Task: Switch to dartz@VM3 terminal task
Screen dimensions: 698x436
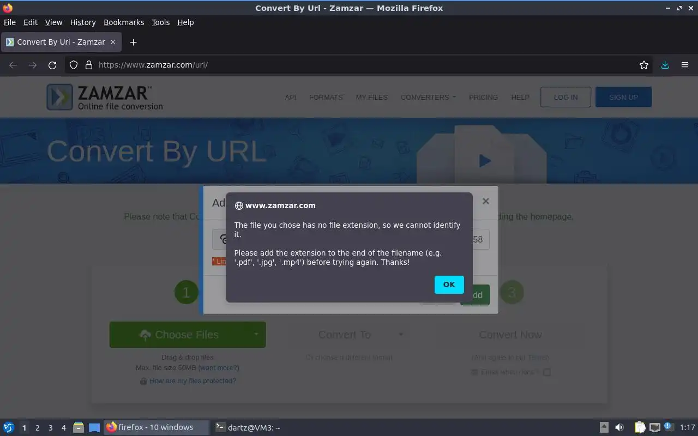Action: 248,427
